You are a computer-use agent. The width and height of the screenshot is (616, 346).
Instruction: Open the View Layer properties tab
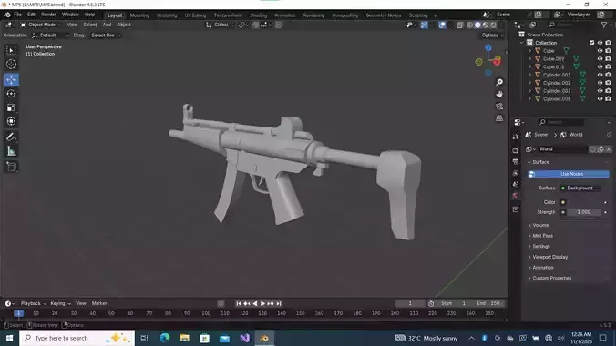click(516, 173)
